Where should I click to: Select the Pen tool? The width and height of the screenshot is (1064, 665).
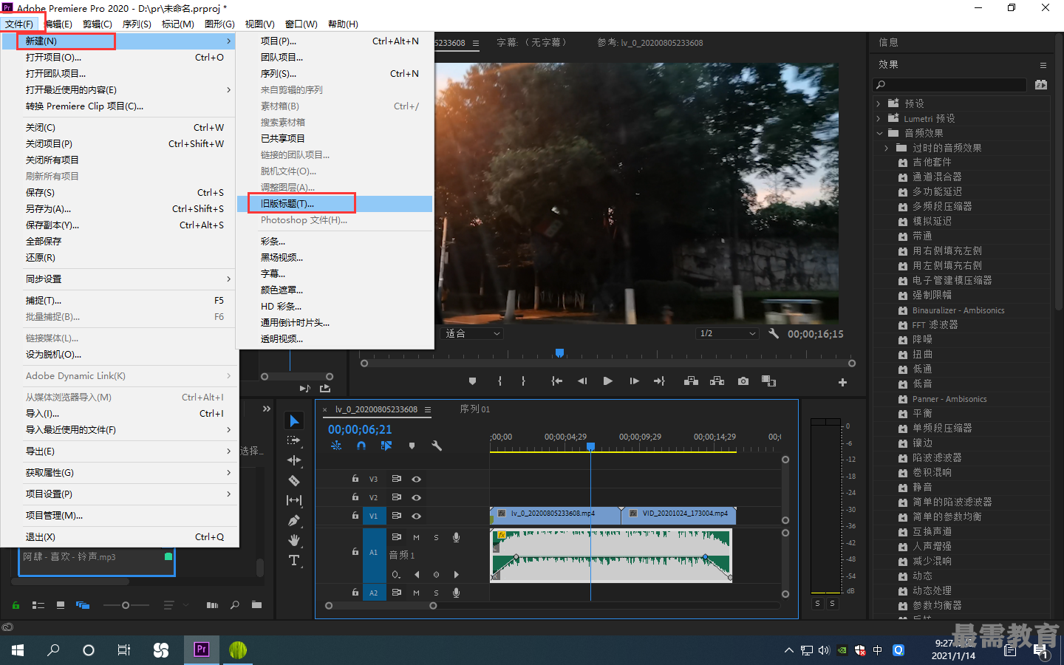click(294, 520)
